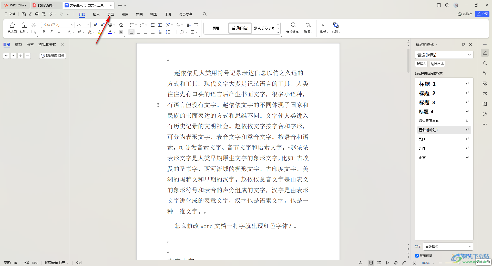492x266 pixels.
Task: Toggle the 显示预览 checkbox
Action: point(417,256)
